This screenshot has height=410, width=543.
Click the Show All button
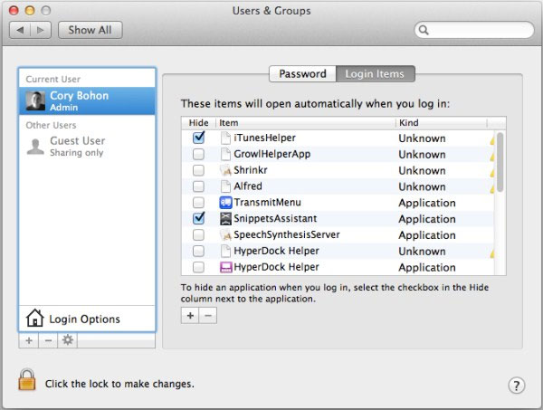click(90, 30)
